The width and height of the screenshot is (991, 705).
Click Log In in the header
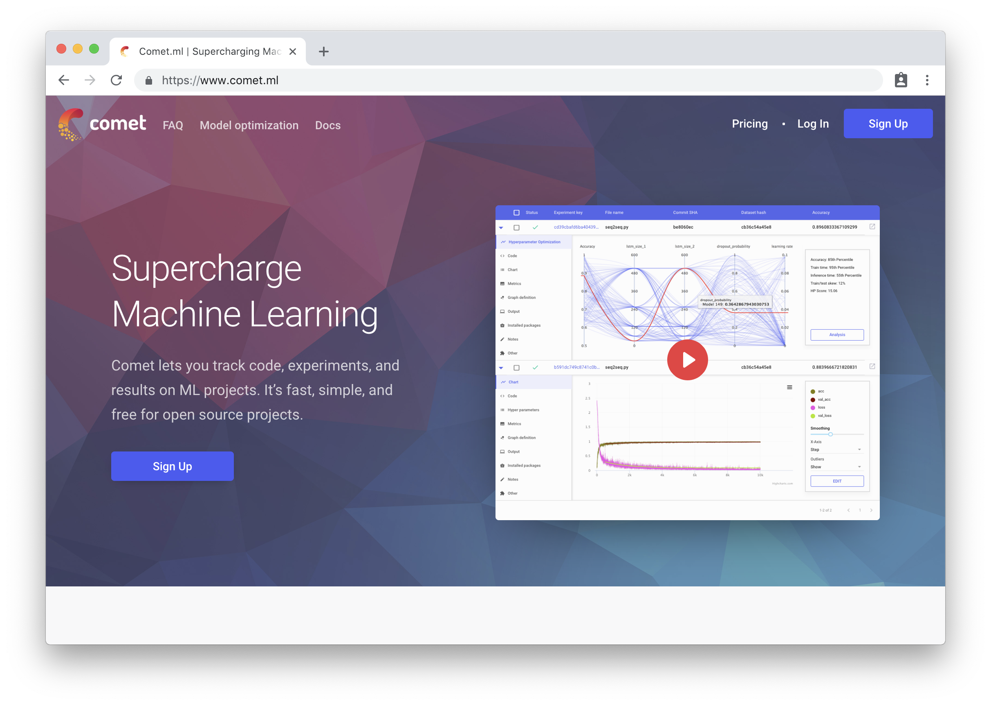(x=813, y=124)
